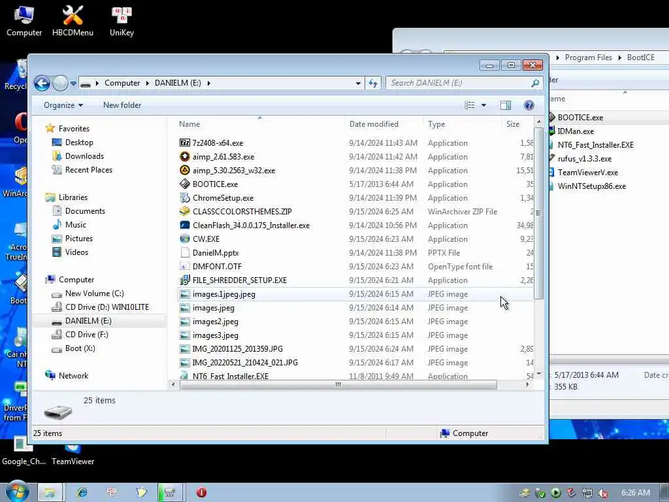The height and width of the screenshot is (502, 669).
Task: Select rufus_v1.3.3.exe in BootICE window
Action: pyautogui.click(x=585, y=159)
